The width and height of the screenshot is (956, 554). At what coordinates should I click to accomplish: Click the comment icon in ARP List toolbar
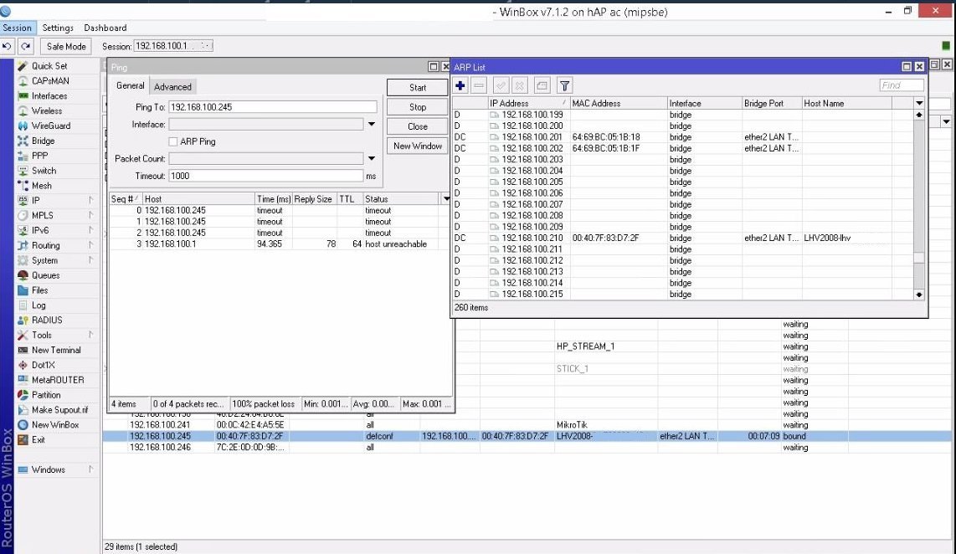coord(542,86)
